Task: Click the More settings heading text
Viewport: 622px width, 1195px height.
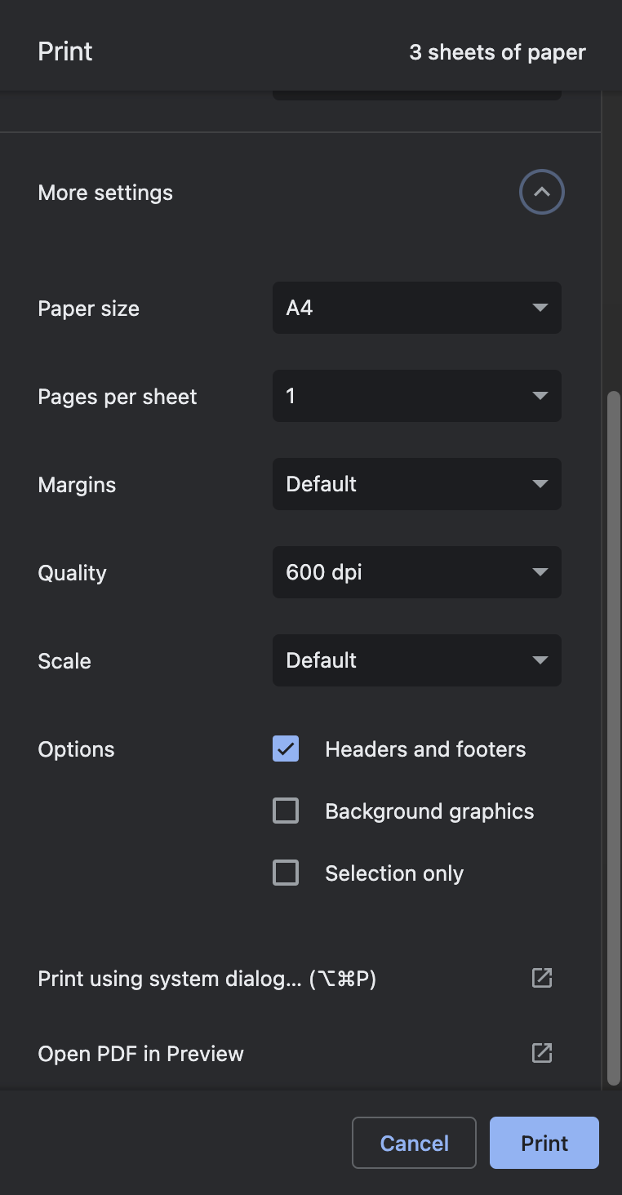Action: click(105, 193)
